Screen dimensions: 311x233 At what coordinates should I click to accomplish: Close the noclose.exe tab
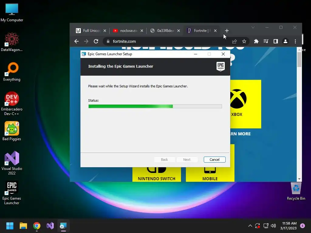coord(142,31)
